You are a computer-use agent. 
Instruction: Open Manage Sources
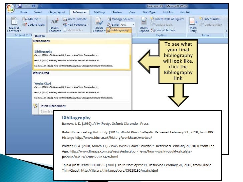pyautogui.click(x=120, y=19)
